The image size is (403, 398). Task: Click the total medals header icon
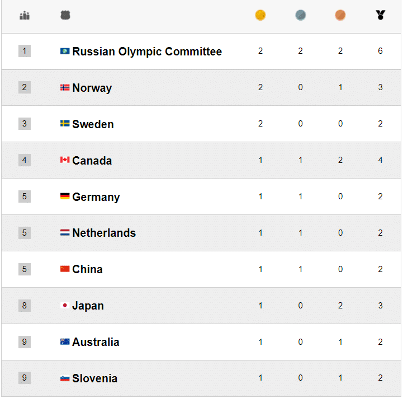(x=381, y=16)
